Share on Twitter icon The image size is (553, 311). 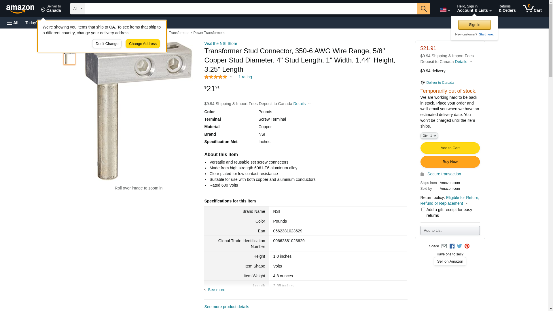tap(459, 246)
